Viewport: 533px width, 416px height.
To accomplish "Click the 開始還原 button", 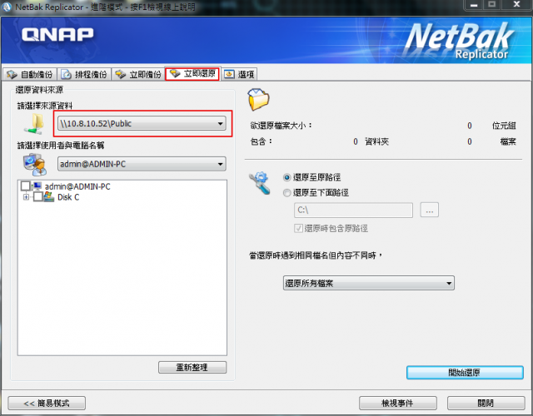I will tap(465, 373).
